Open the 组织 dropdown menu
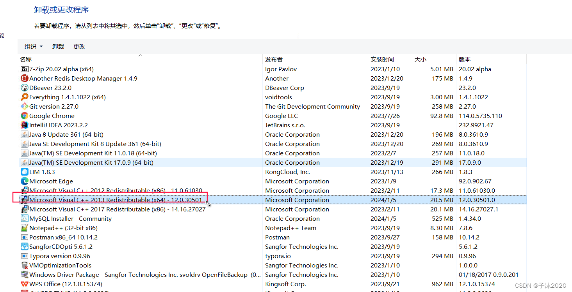 point(34,46)
